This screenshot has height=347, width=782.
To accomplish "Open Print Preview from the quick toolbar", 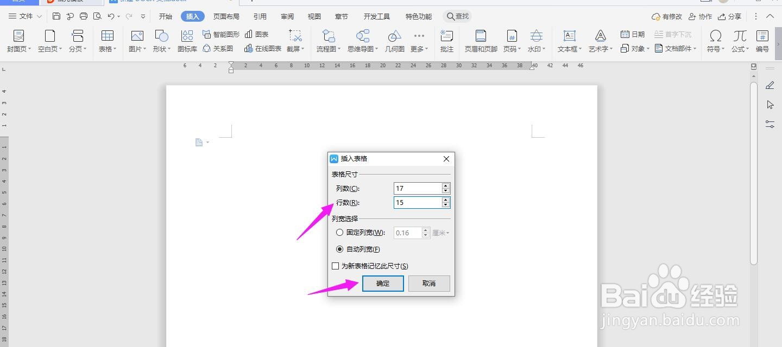I will pos(97,16).
